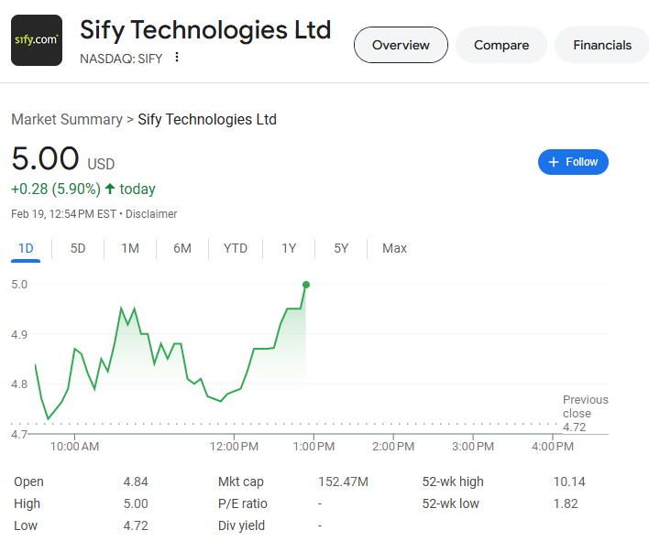Show the 1Y chart range
The image size is (649, 541).
[x=289, y=248]
